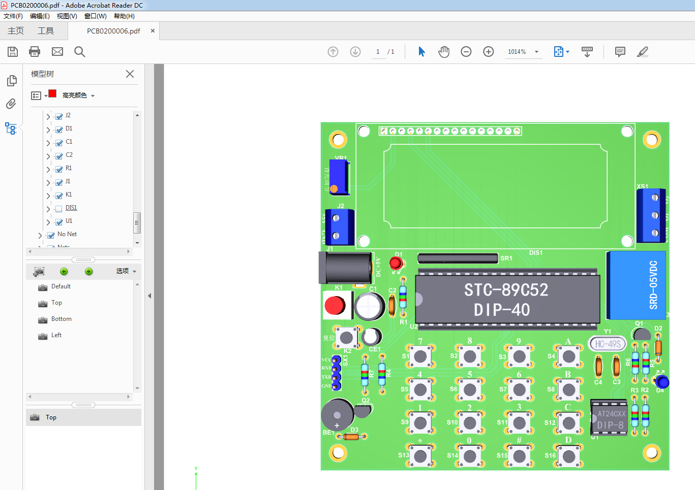Add a comment note icon
This screenshot has height=490, width=695.
coord(620,52)
